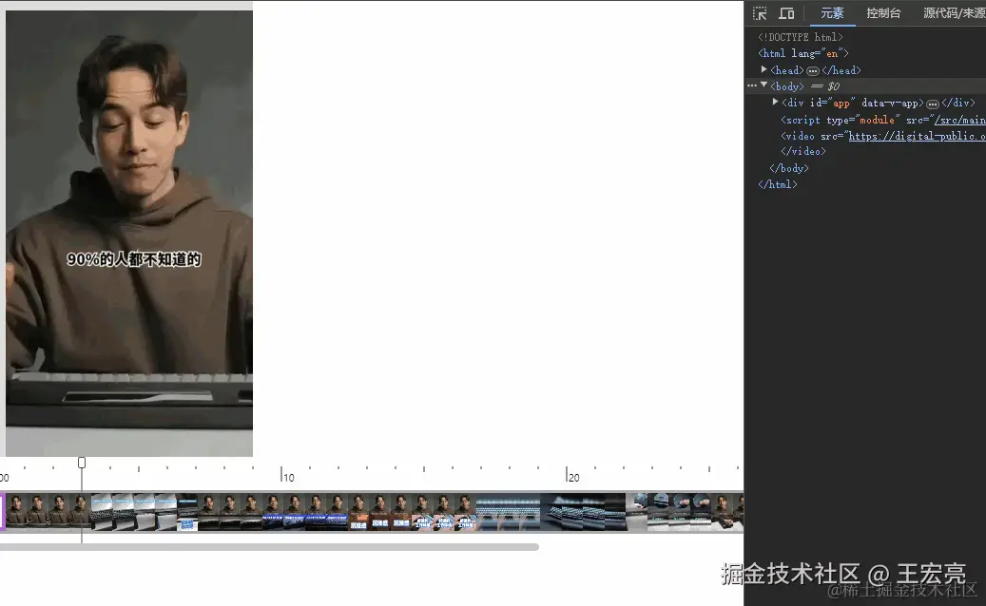Image resolution: width=986 pixels, height=606 pixels.
Task: Toggle the device emulation toolbar icon
Action: point(786,12)
